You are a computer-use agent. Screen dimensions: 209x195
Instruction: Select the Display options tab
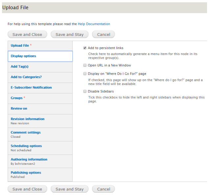point(40,56)
